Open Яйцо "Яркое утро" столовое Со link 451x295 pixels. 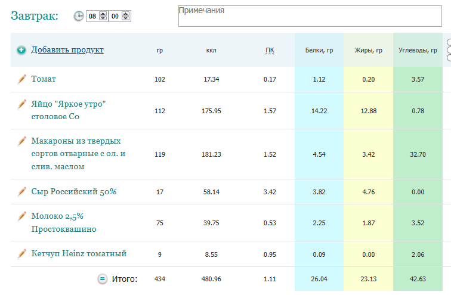(69, 110)
